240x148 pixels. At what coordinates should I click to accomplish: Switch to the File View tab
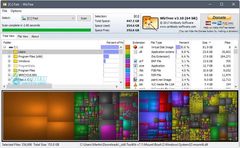click(23, 36)
